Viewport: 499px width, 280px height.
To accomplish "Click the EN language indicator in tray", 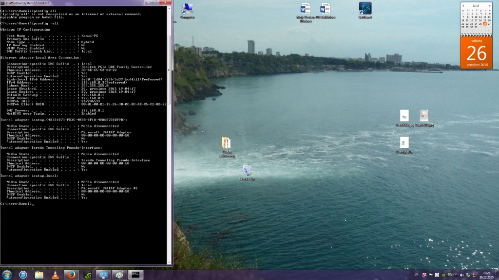I will pos(416,275).
